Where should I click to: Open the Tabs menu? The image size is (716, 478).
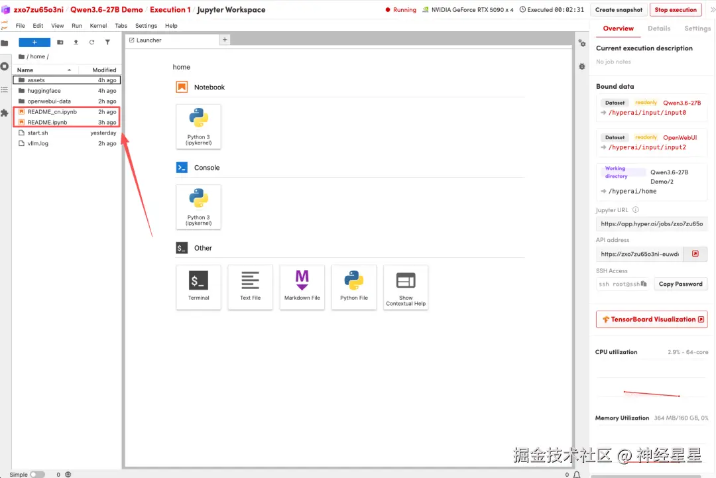(121, 26)
